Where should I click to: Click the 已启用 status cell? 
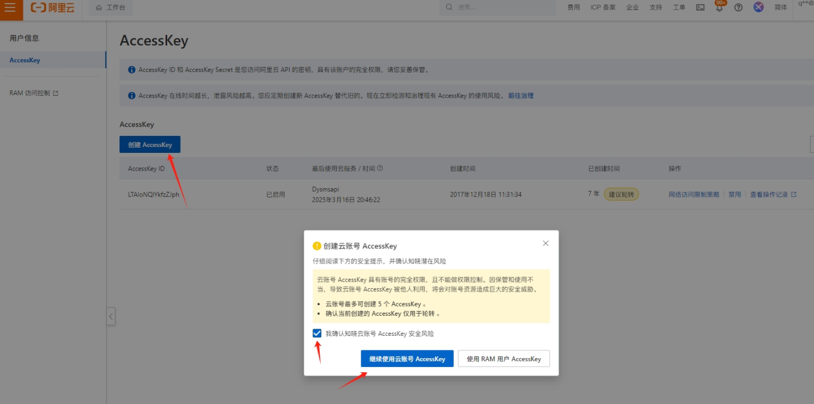[275, 194]
